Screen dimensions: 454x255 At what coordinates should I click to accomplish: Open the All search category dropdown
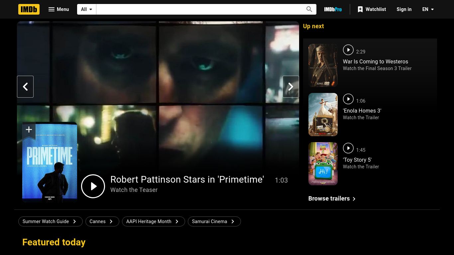87,9
